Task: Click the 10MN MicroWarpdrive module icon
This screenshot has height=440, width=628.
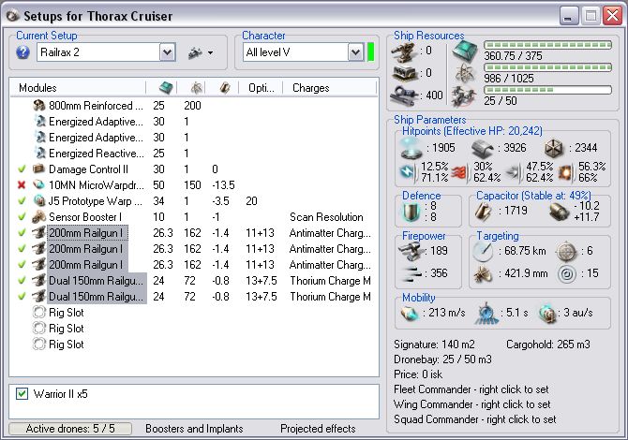Action: pyautogui.click(x=38, y=184)
